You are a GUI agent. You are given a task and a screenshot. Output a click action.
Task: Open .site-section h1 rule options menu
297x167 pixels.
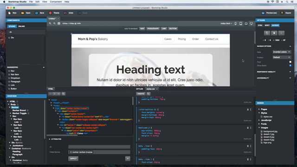pos(251,109)
